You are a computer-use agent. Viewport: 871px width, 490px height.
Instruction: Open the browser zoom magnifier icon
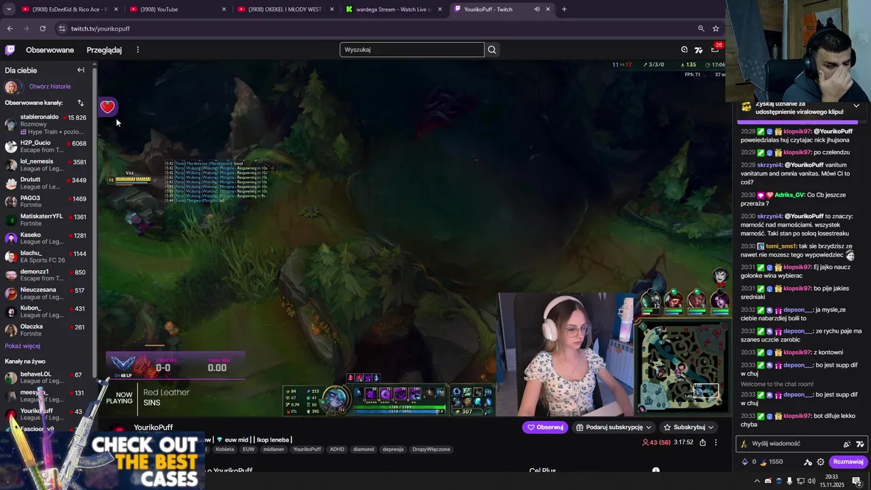[x=701, y=29]
